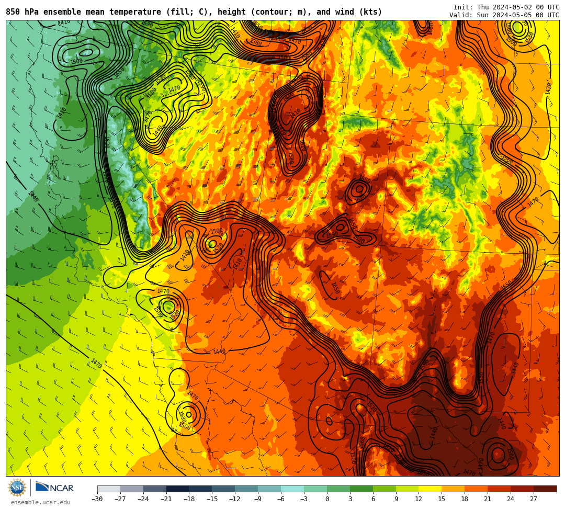Pick the light orange swatch between 15 and 18
The height and width of the screenshot is (509, 565).
pos(453,489)
